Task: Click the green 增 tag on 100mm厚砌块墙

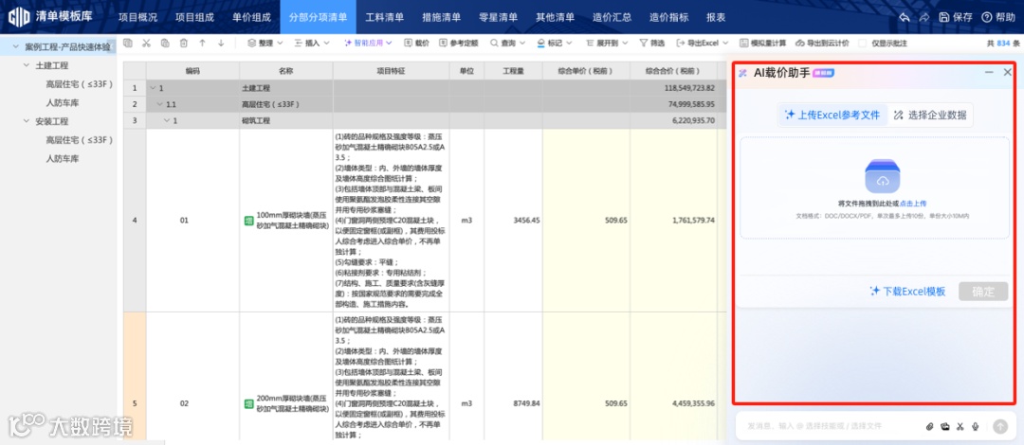Action: [248, 221]
